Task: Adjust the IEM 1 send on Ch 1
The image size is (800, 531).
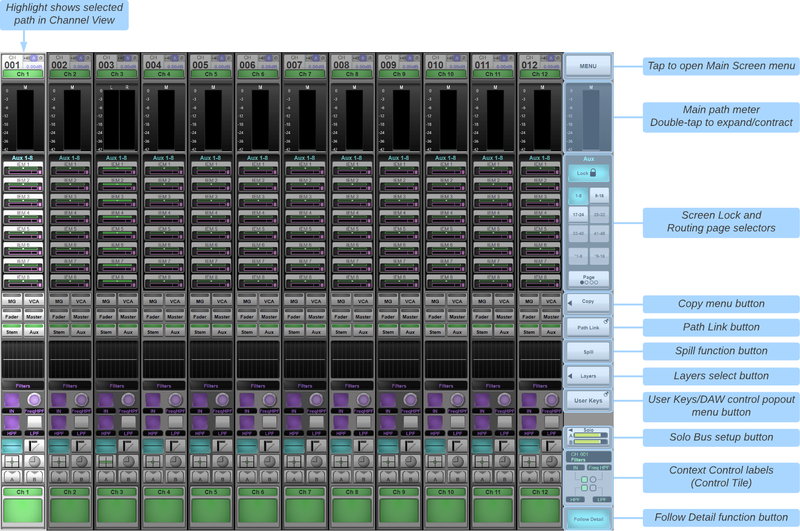Action: click(x=23, y=168)
